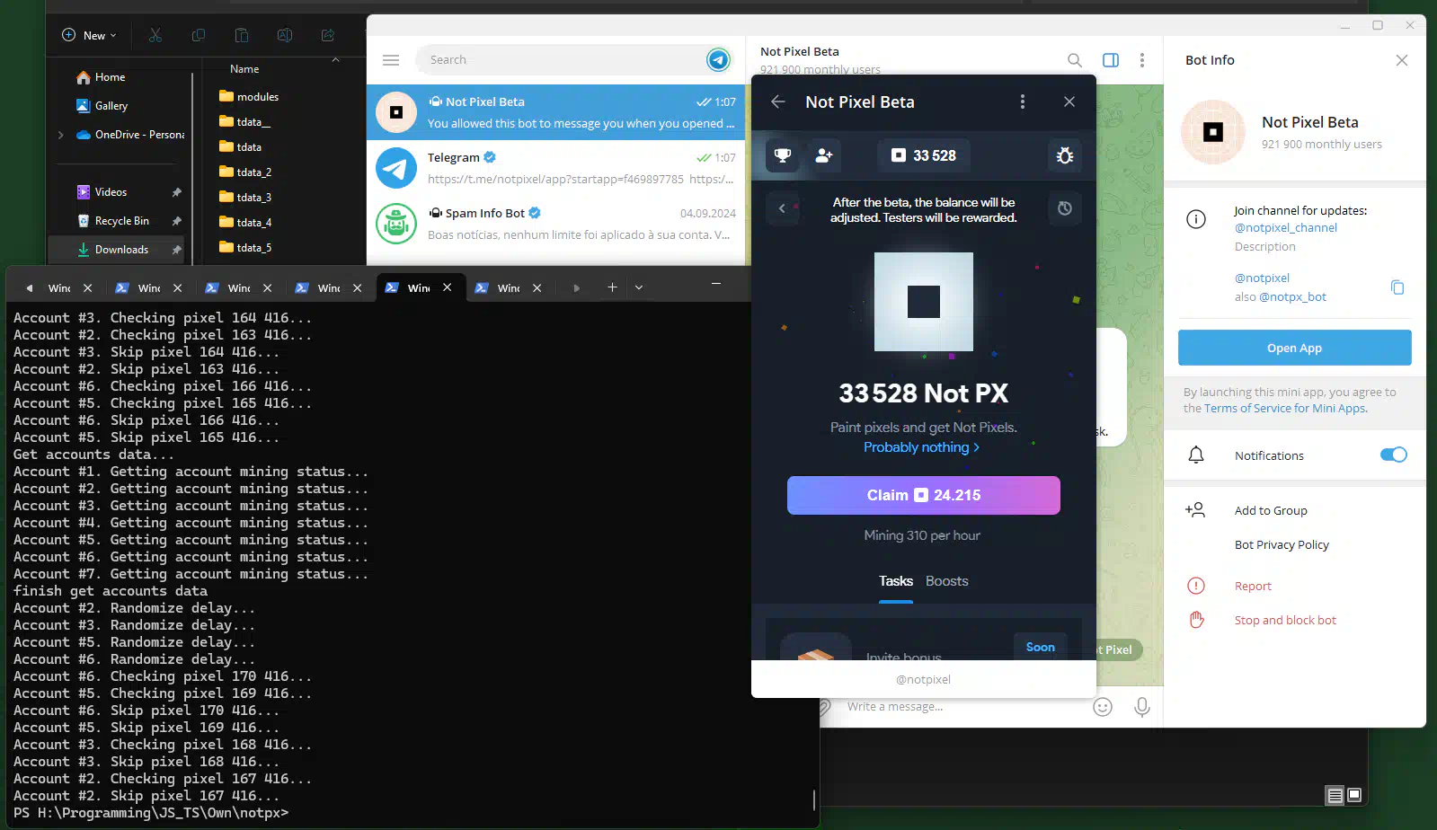Select the Tasks tab
The height and width of the screenshot is (830, 1437).
(x=895, y=581)
